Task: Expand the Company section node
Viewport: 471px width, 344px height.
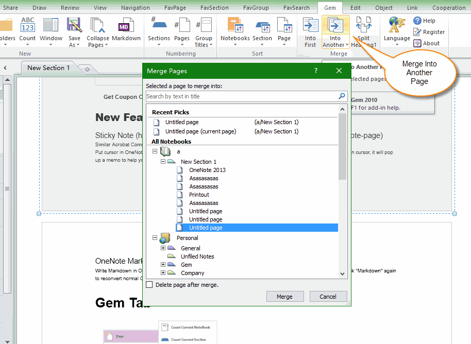Action: 163,272
